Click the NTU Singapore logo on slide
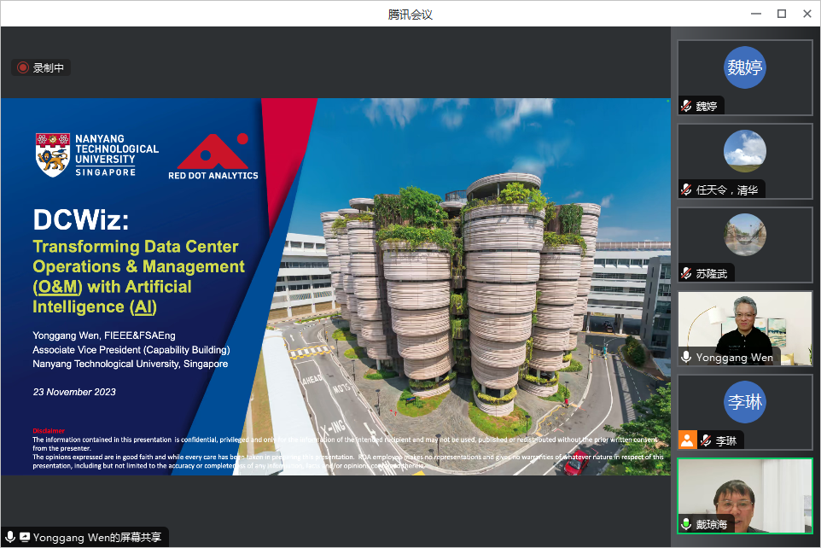This screenshot has width=821, height=548. point(97,155)
